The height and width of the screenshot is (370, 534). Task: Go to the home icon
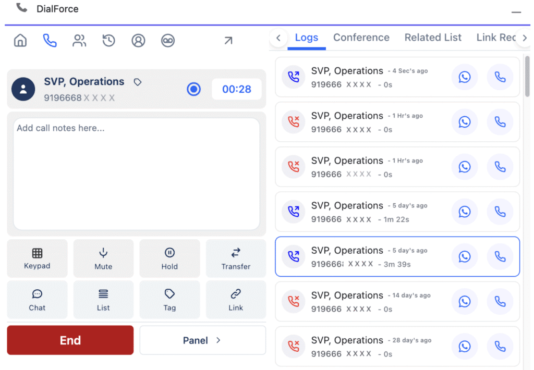pos(20,41)
